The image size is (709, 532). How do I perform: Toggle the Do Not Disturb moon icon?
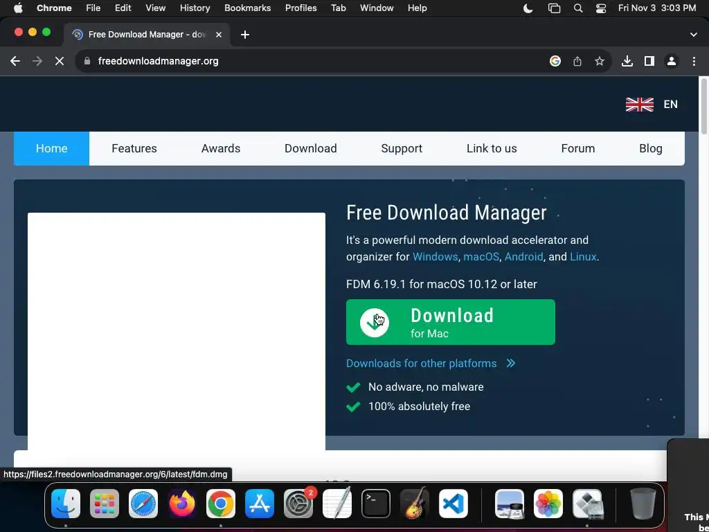(528, 8)
